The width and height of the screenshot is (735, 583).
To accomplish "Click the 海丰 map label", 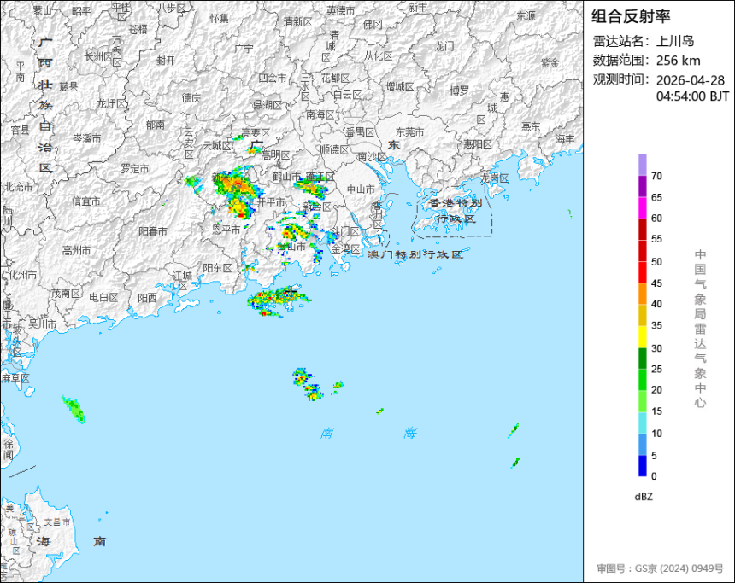I will tap(565, 138).
